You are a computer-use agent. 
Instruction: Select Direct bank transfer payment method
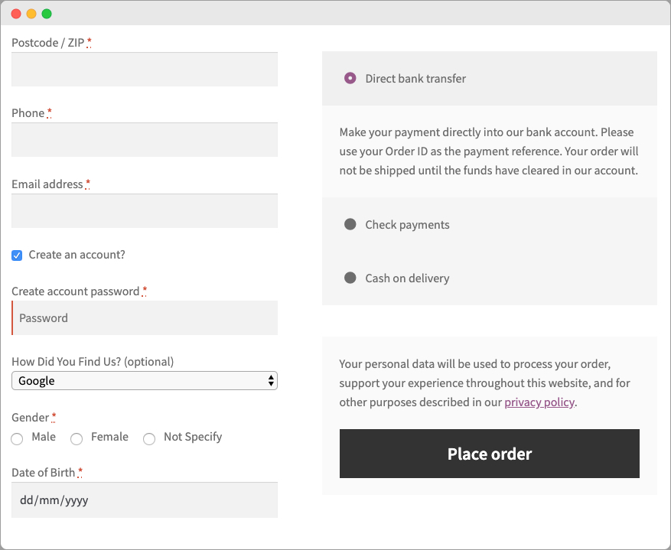tap(350, 78)
